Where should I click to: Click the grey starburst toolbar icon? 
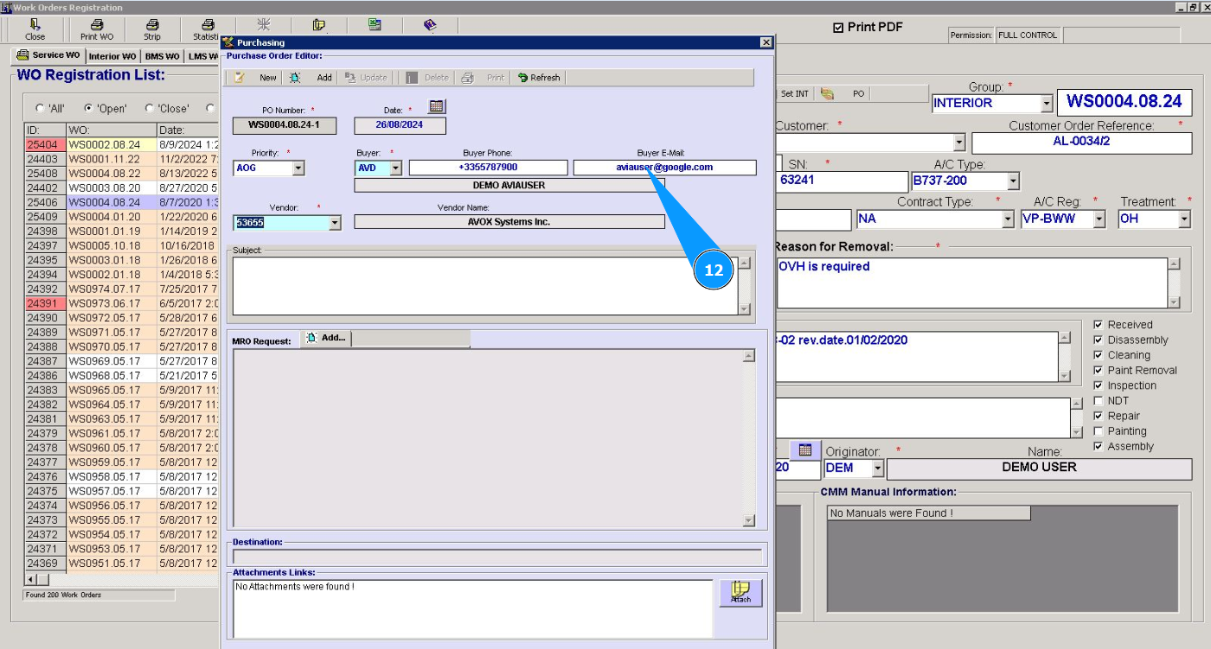tap(264, 25)
